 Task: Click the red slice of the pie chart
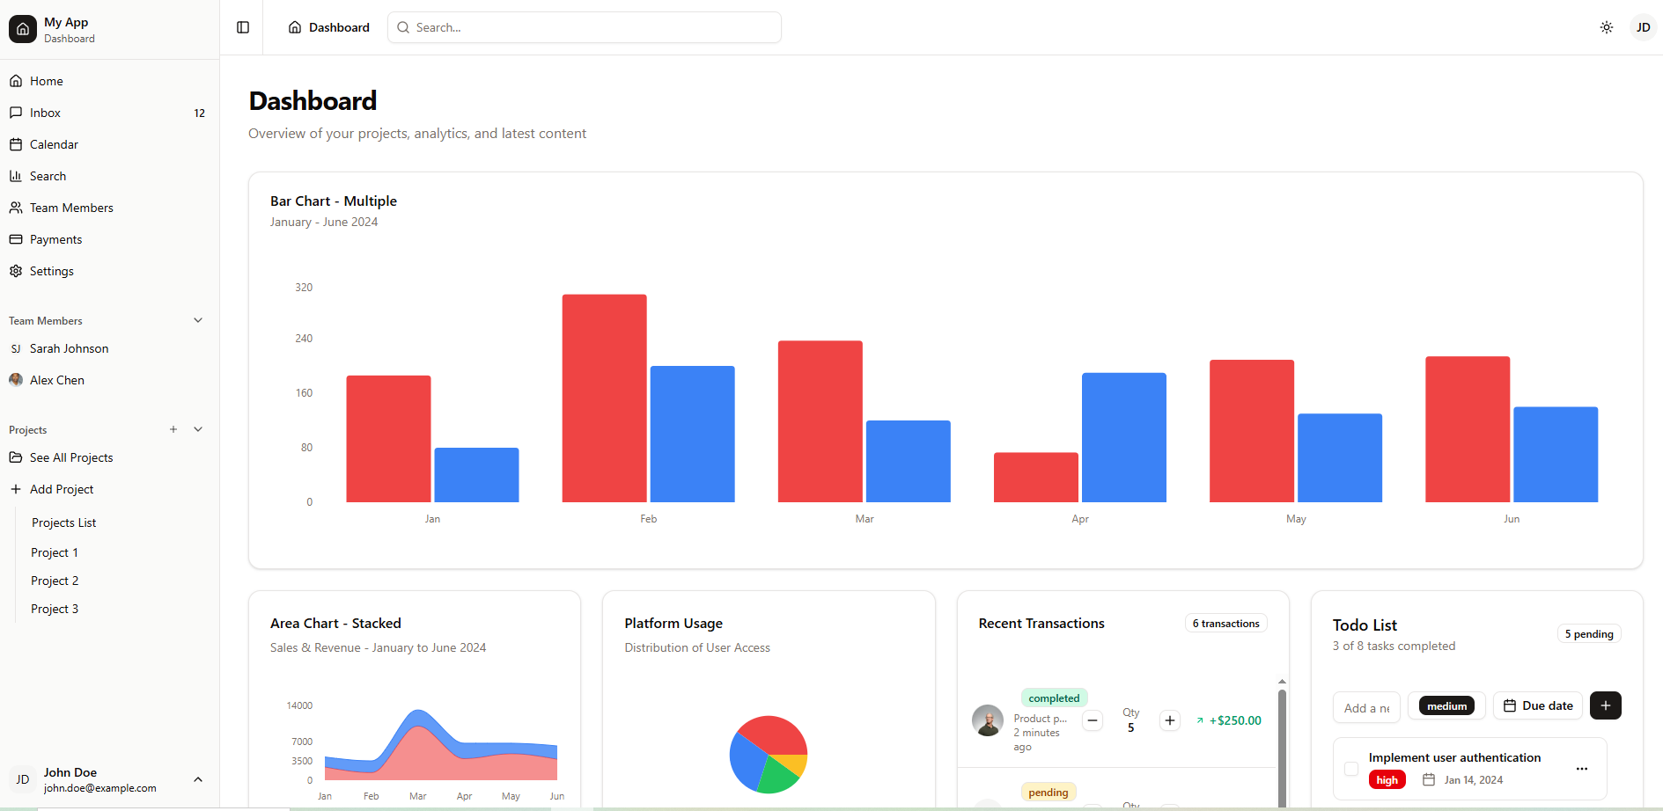click(776, 734)
